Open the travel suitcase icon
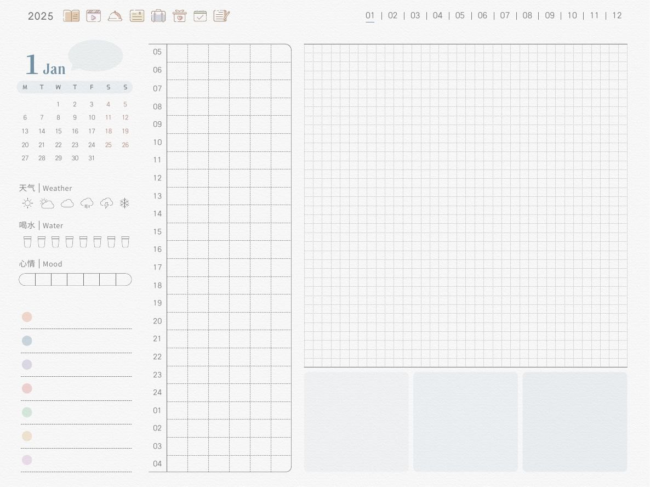Viewport: 650px width, 487px height. [x=158, y=16]
